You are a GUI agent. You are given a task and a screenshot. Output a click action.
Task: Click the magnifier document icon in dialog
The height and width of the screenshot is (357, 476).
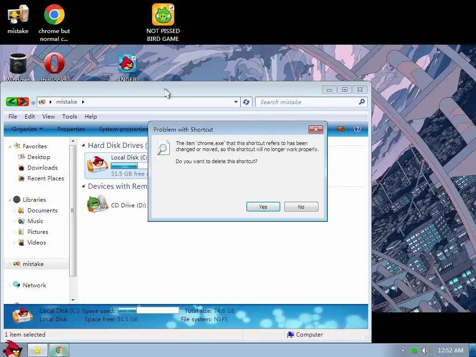tap(163, 147)
